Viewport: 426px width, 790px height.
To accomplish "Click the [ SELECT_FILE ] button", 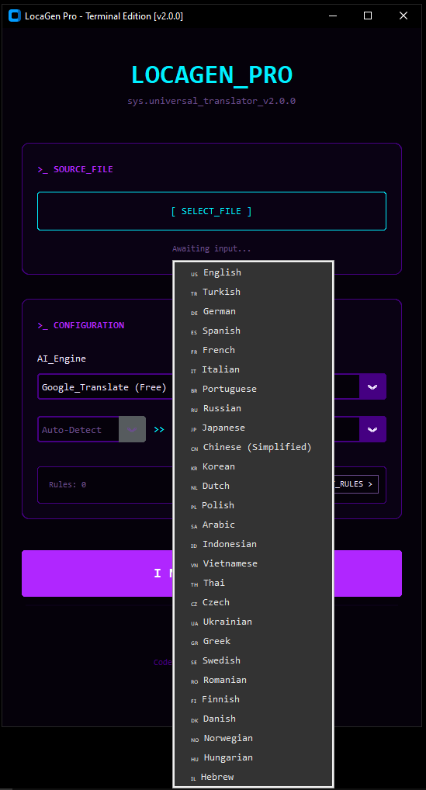I will tap(212, 211).
